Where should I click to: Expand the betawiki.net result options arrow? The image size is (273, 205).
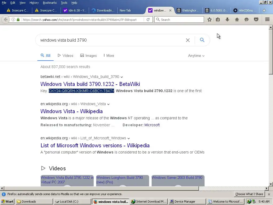pos(122,77)
